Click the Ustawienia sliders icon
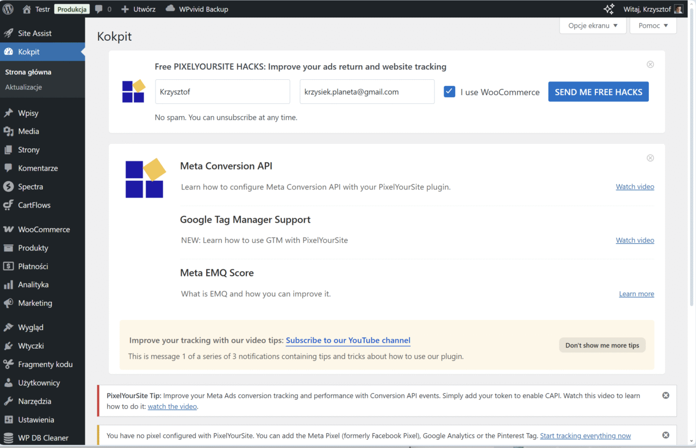The image size is (696, 448). point(8,419)
